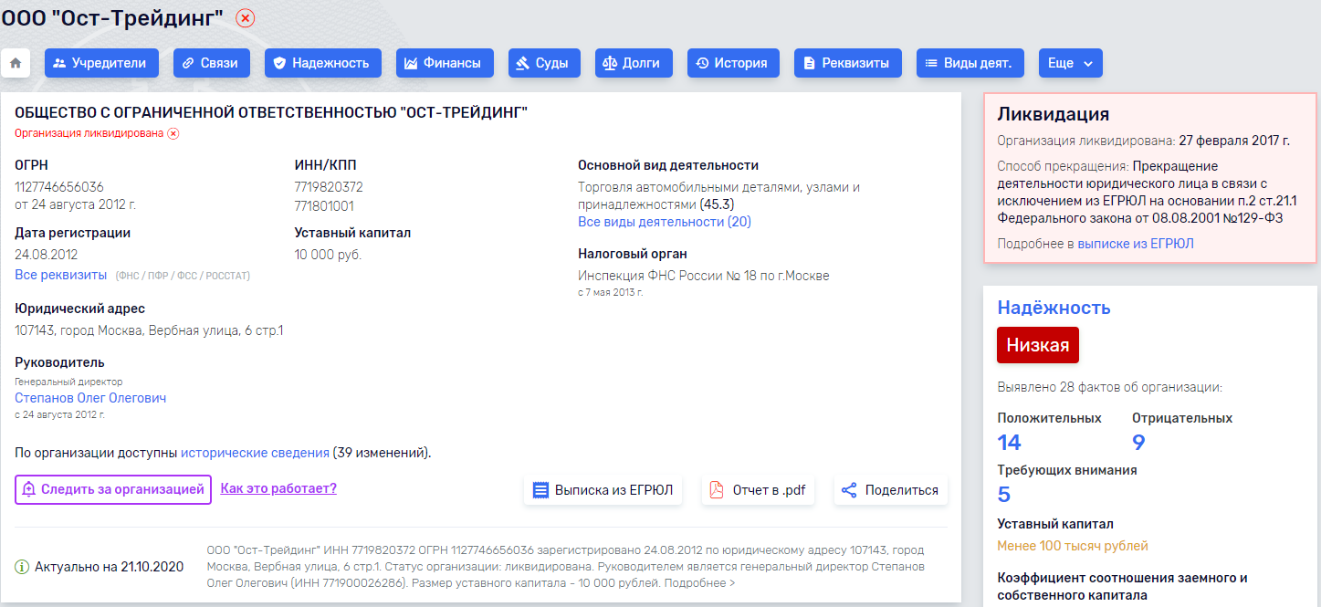Open the Надежность tab
Image resolution: width=1321 pixels, height=607 pixels.
323,63
